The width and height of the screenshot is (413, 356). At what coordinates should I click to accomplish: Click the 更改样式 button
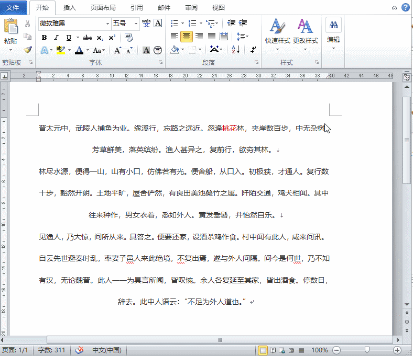click(305, 31)
